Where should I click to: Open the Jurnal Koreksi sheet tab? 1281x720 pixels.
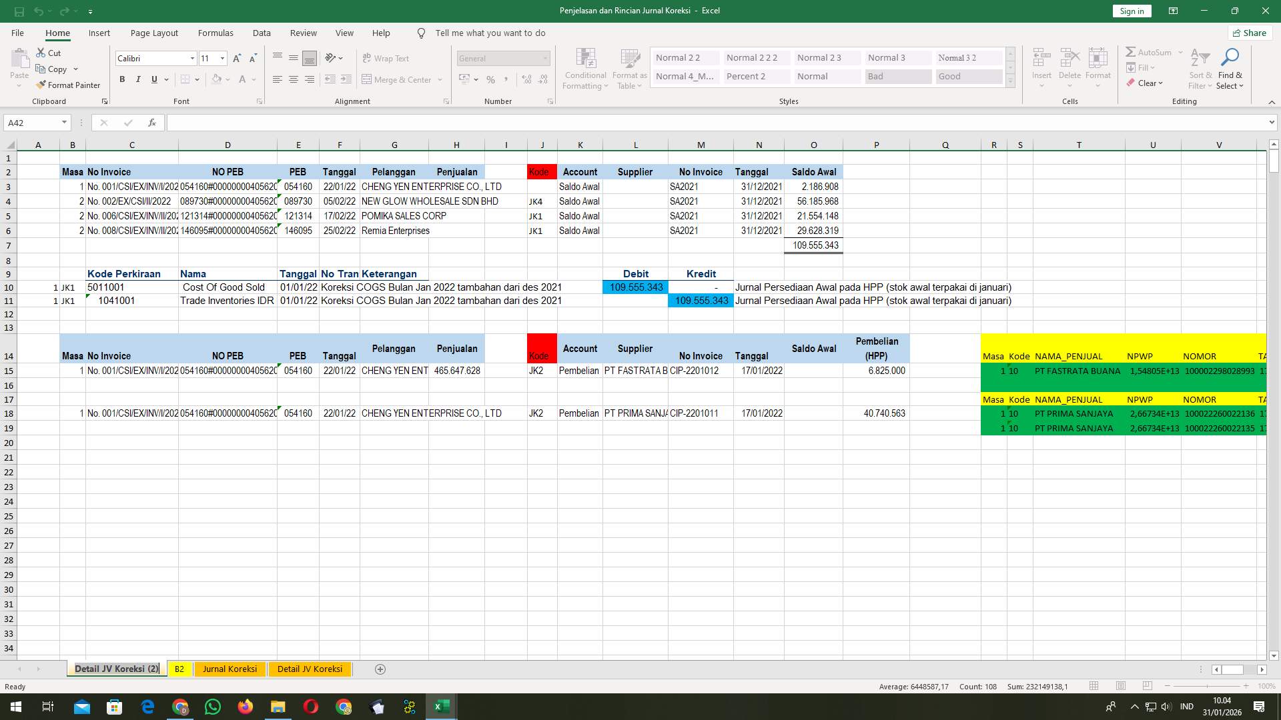(x=230, y=669)
